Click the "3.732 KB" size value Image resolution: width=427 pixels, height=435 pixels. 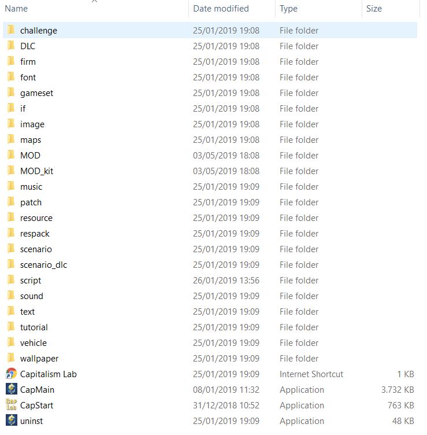[398, 389]
